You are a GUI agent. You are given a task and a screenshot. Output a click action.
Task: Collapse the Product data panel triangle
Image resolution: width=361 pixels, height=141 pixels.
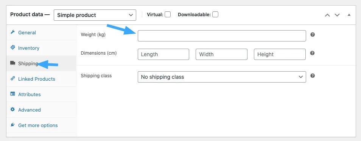(x=349, y=15)
